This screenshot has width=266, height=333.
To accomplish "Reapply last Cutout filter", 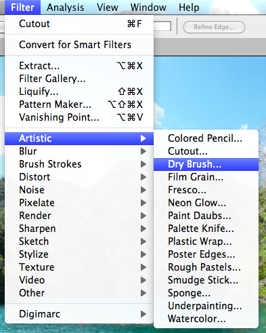I will pos(79,24).
